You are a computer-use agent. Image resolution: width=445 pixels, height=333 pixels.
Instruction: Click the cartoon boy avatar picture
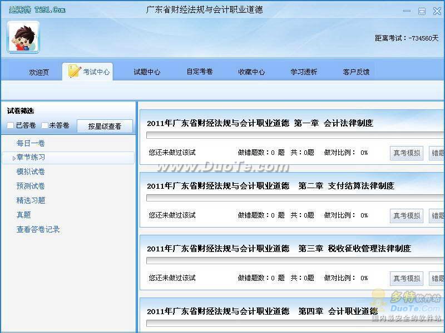pos(23,37)
